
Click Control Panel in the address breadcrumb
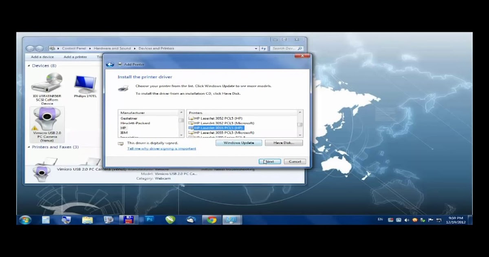[x=74, y=49]
